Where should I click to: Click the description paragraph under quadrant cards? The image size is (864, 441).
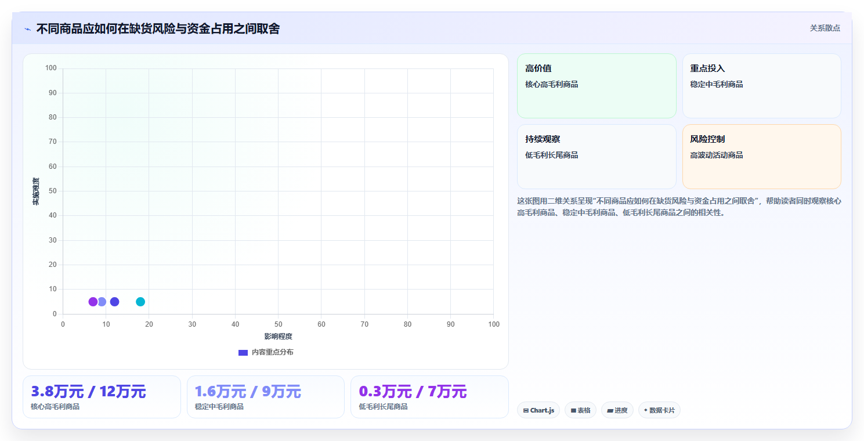[x=679, y=207]
